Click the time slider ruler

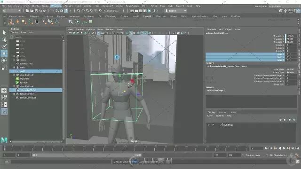pos(126,148)
